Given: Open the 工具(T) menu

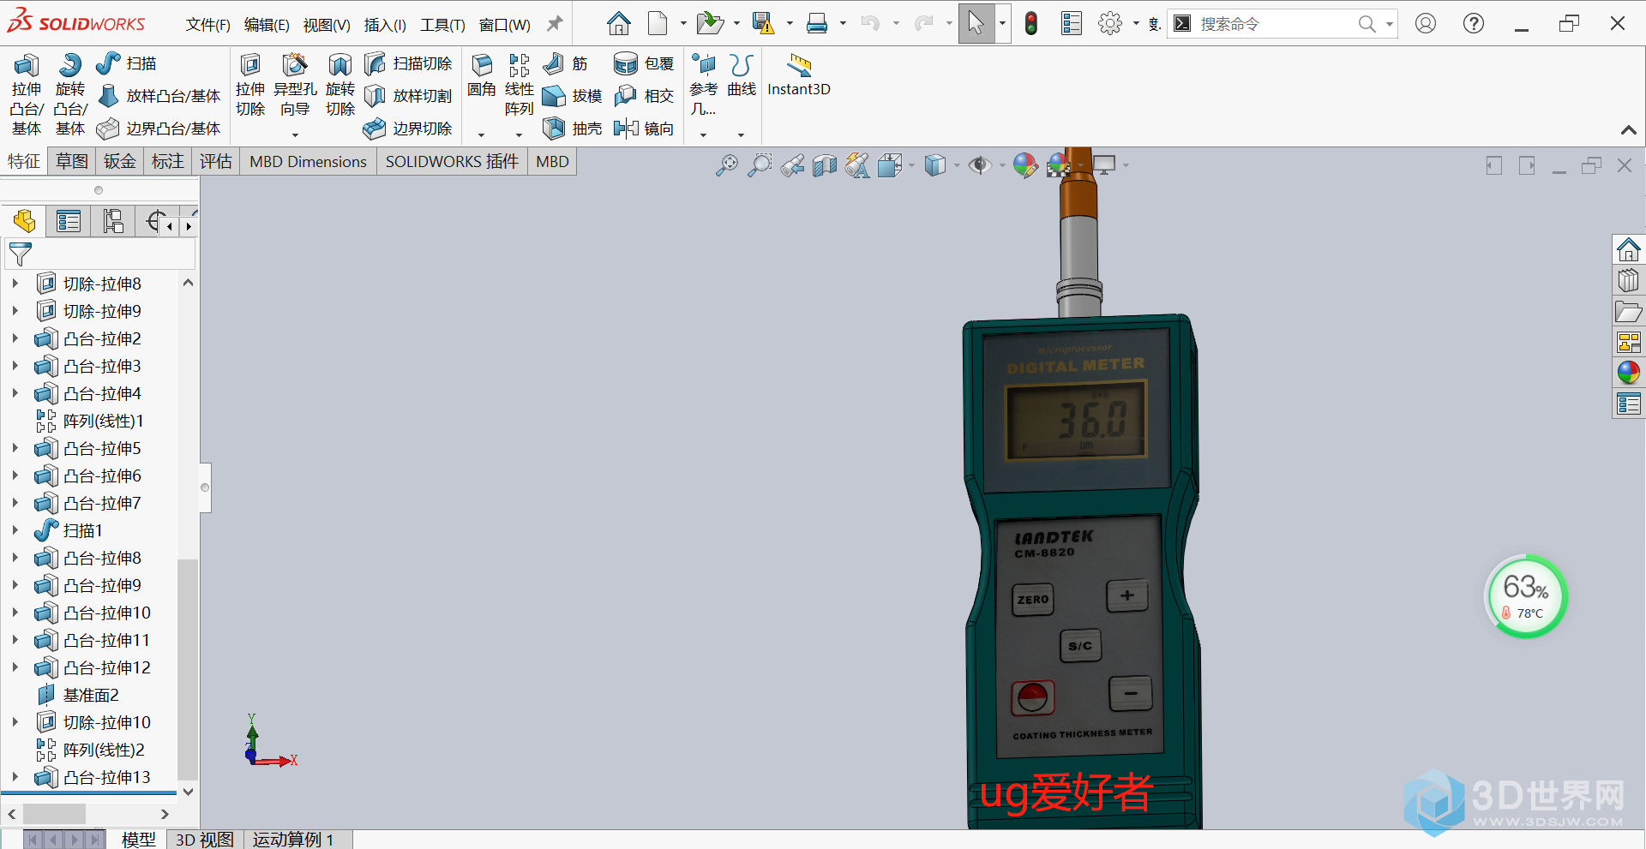Looking at the screenshot, I should [x=442, y=25].
